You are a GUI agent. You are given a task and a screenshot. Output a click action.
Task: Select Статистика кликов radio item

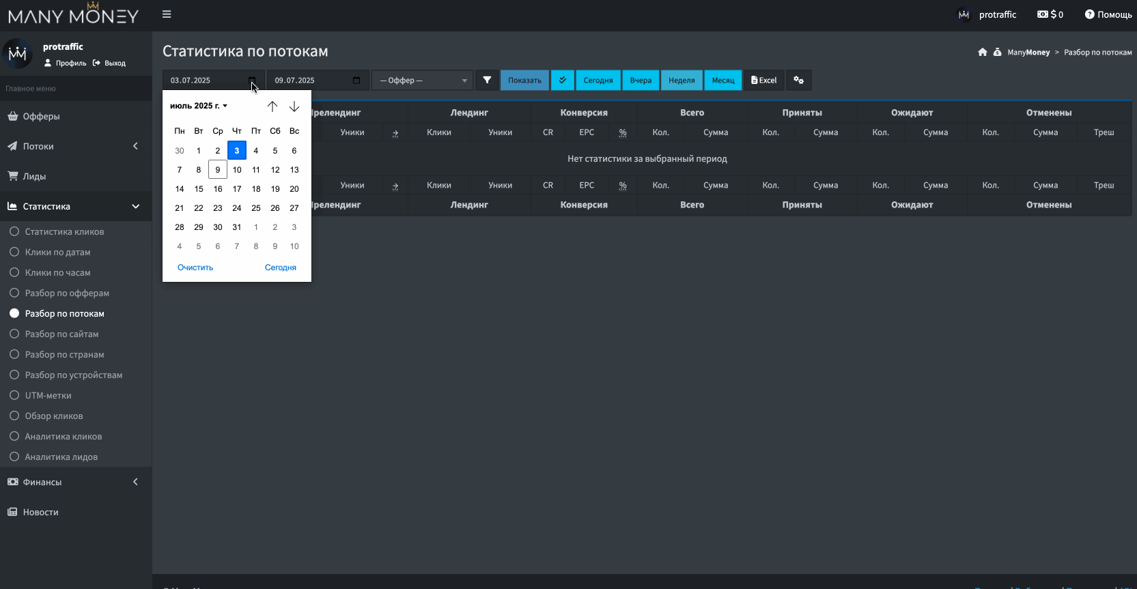point(76,231)
